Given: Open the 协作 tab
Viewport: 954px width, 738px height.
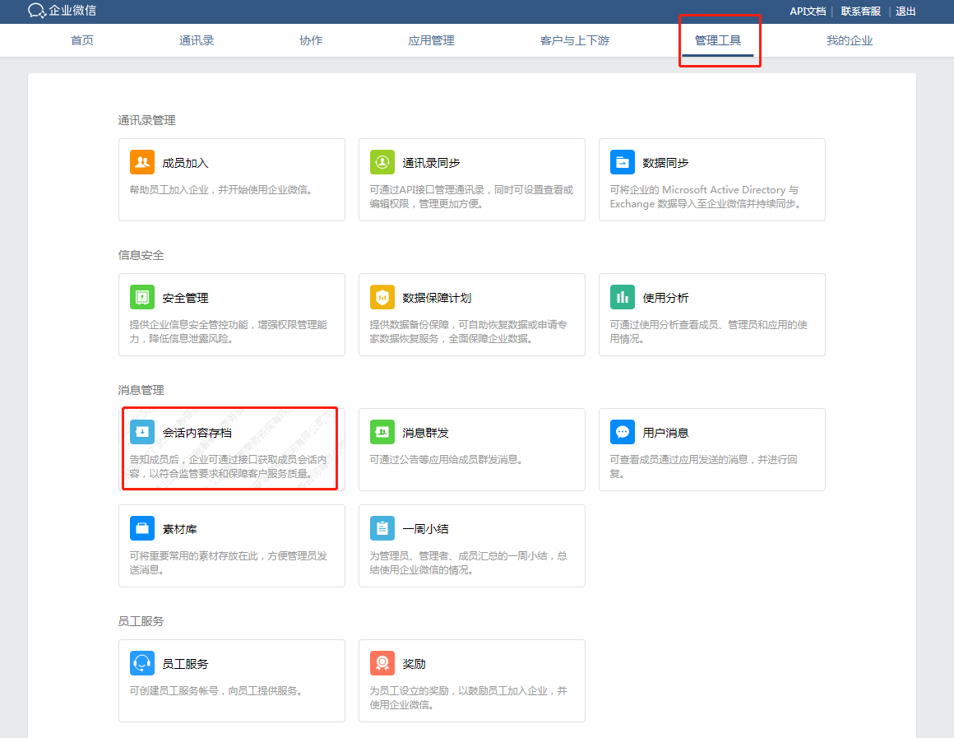Looking at the screenshot, I should [x=311, y=41].
